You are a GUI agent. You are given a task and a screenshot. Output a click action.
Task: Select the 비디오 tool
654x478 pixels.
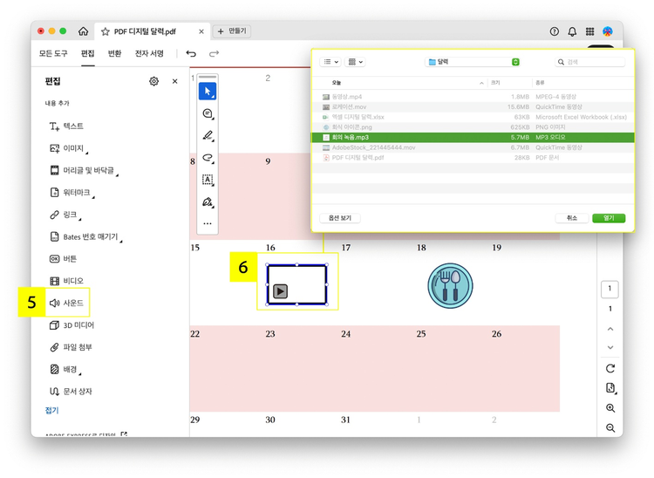pos(66,281)
